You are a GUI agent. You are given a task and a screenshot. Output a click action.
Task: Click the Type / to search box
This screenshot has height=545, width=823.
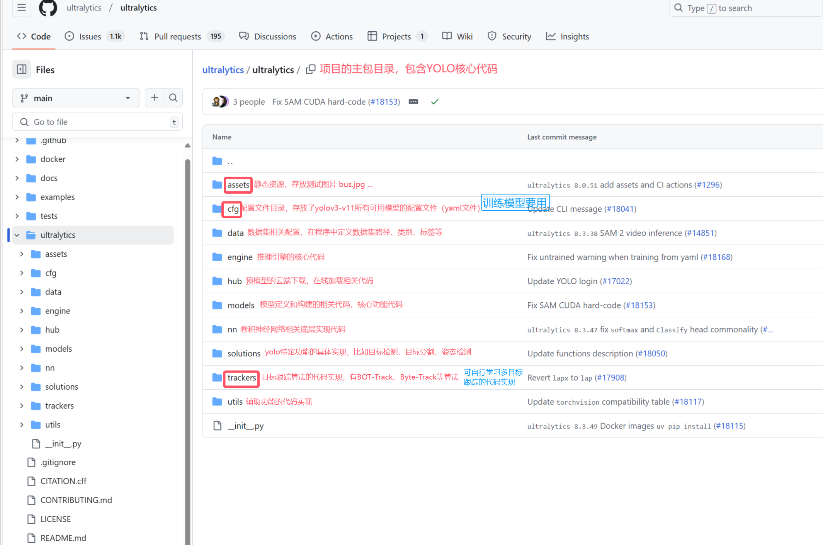(746, 8)
